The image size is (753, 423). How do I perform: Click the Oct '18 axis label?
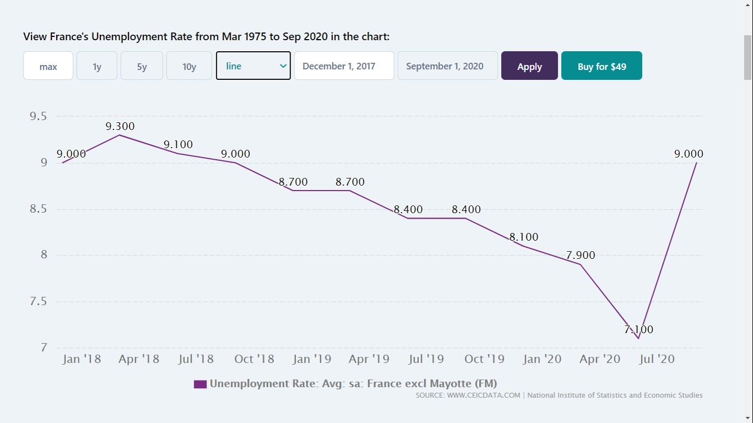click(x=254, y=359)
